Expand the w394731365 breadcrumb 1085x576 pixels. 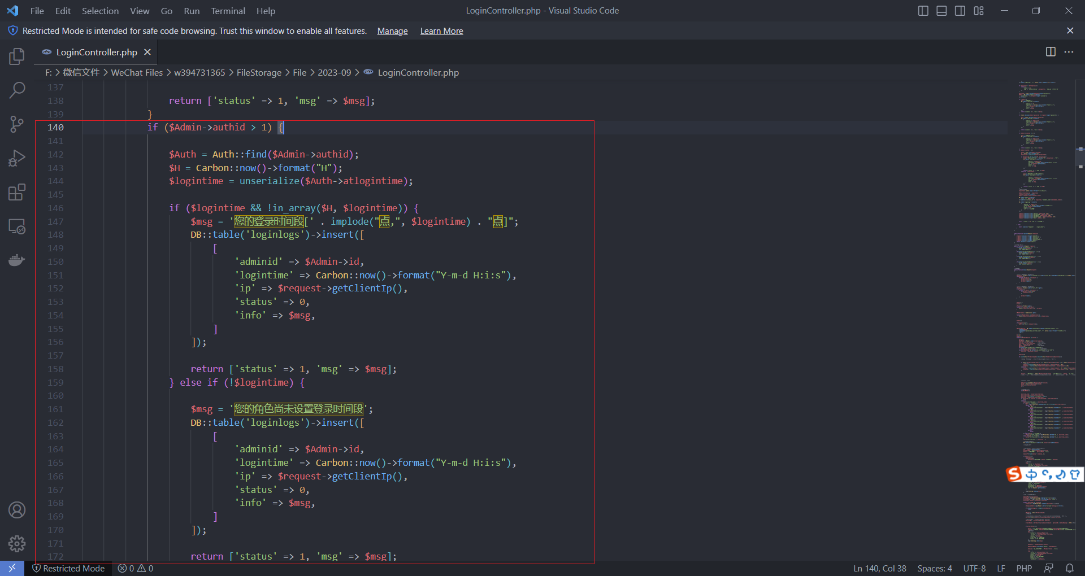199,72
